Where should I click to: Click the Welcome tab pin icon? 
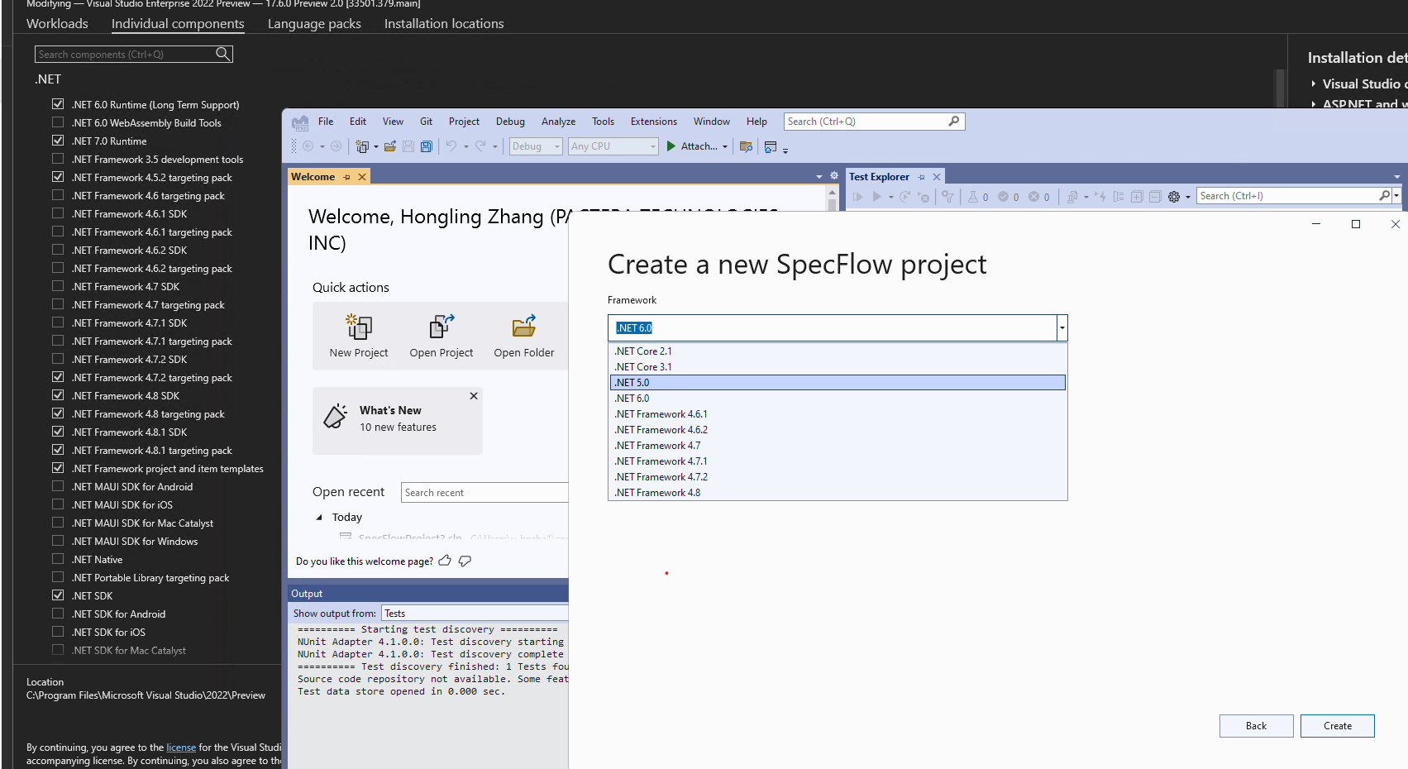coord(347,177)
